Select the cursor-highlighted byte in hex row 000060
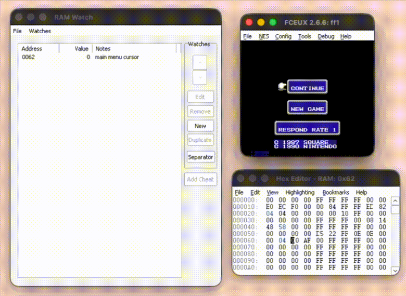Image resolution: width=406 pixels, height=296 pixels. tap(295, 240)
